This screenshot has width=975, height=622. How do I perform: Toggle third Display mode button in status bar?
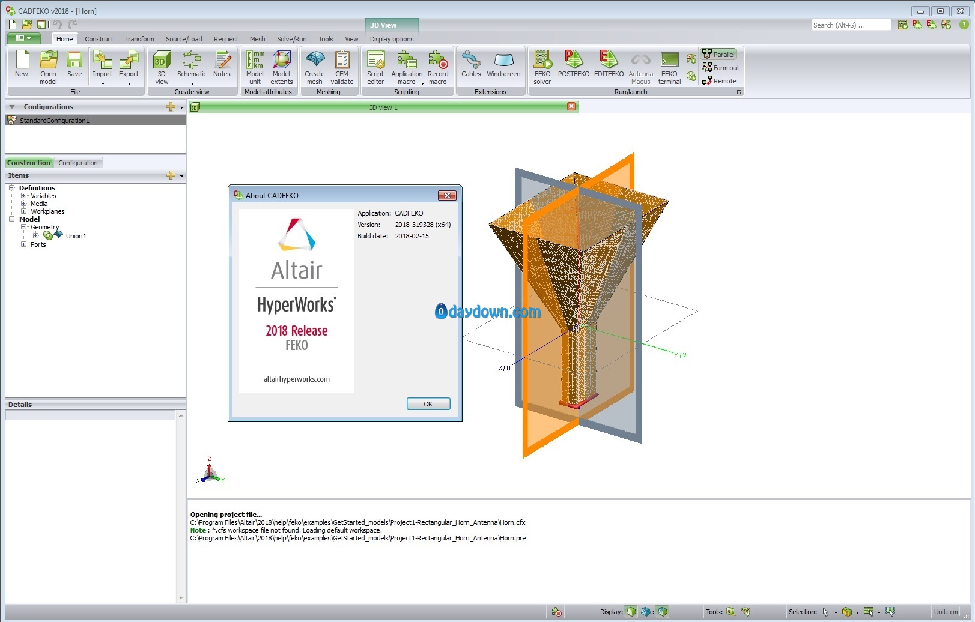pyautogui.click(x=662, y=612)
